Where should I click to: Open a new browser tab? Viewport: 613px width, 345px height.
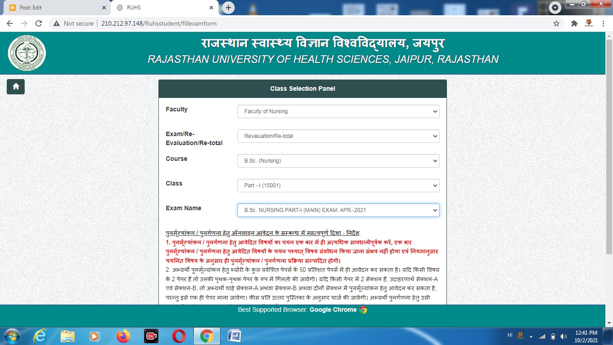pyautogui.click(x=228, y=8)
